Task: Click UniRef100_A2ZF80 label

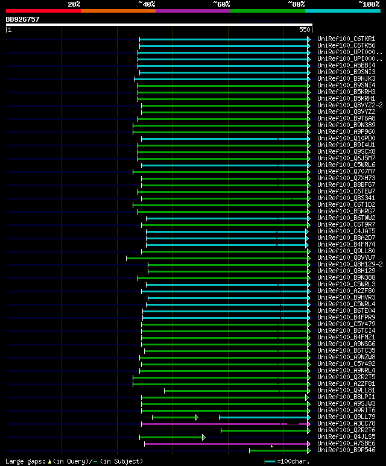Action: click(x=346, y=291)
